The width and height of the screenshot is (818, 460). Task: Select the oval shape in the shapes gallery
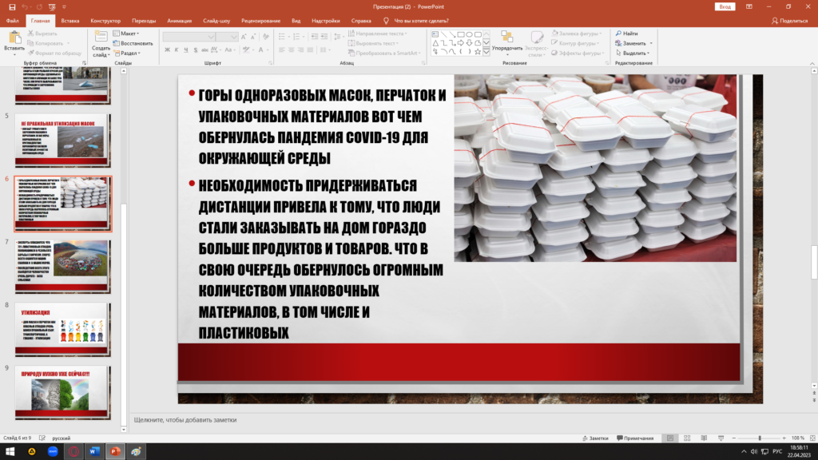pos(469,34)
